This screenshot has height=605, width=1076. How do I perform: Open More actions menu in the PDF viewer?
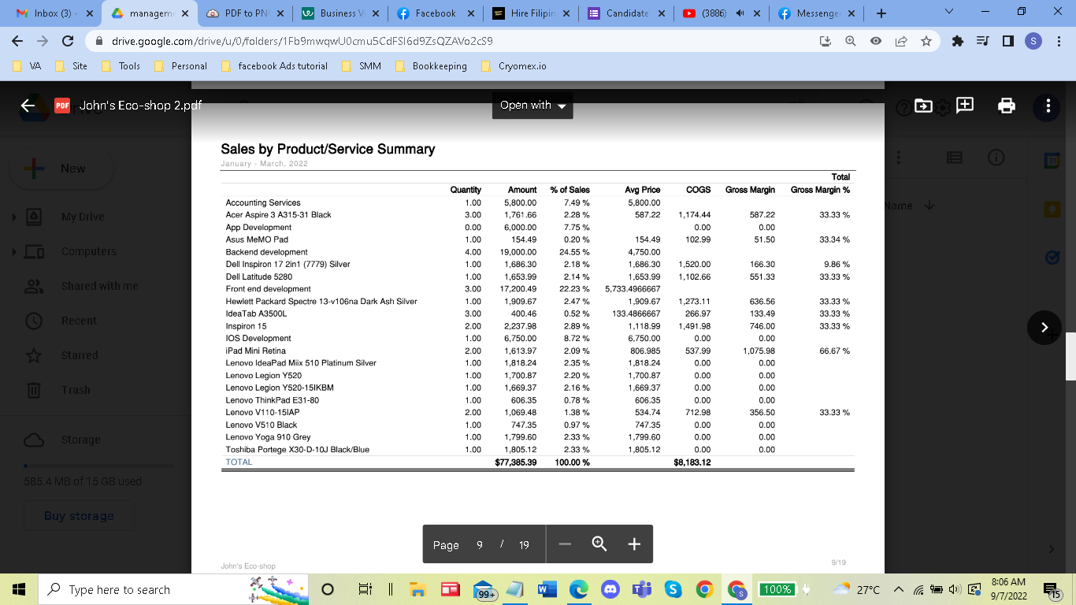click(1048, 106)
